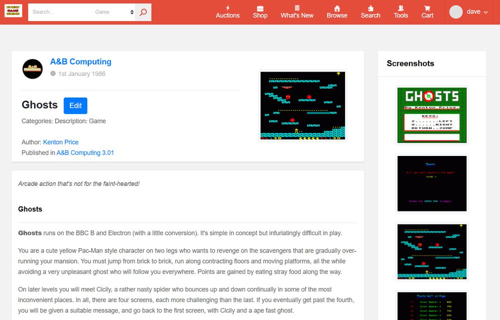Select the Shop menu label

coord(260,15)
